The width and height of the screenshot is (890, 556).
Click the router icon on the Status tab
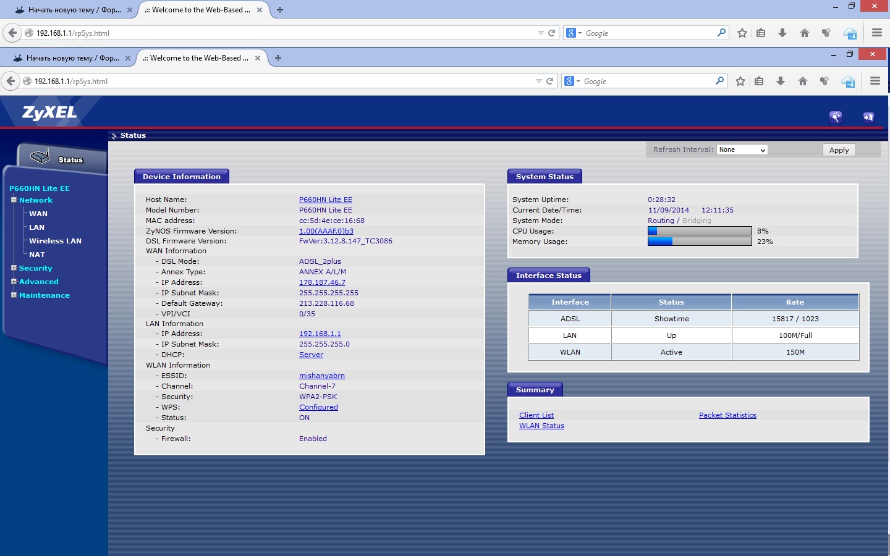pos(40,156)
